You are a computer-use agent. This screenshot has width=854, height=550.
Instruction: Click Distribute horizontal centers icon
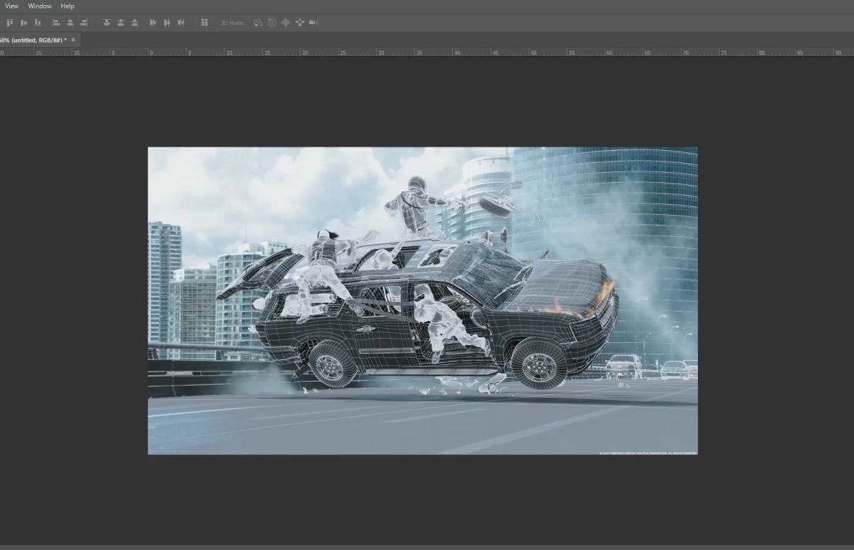point(167,22)
